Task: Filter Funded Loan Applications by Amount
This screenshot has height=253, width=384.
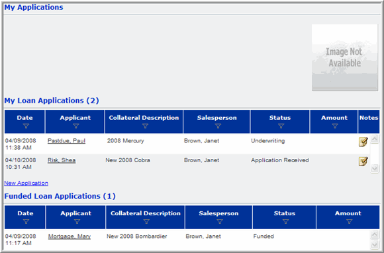Action: [349, 221]
